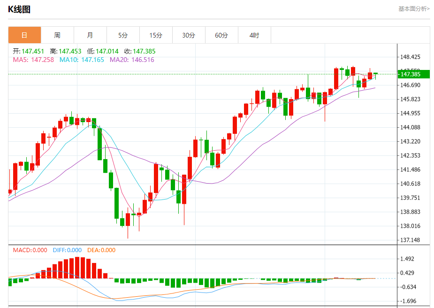Click the 146.690 price axis label
The image size is (434, 308).
(x=410, y=85)
